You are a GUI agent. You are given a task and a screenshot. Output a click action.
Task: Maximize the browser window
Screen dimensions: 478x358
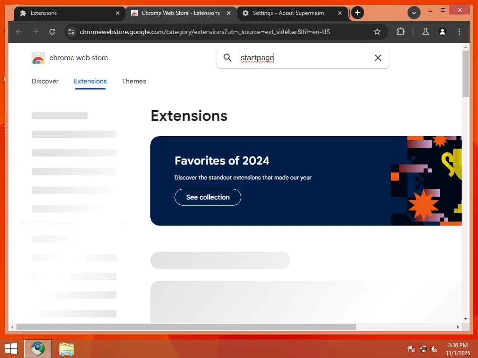[443, 10]
